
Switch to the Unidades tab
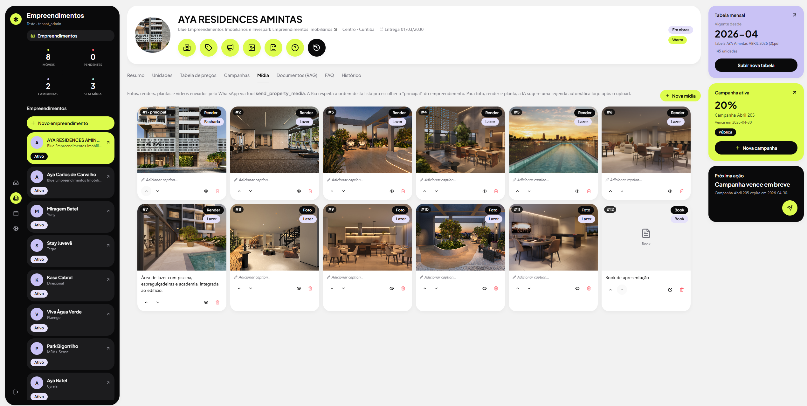pos(162,75)
